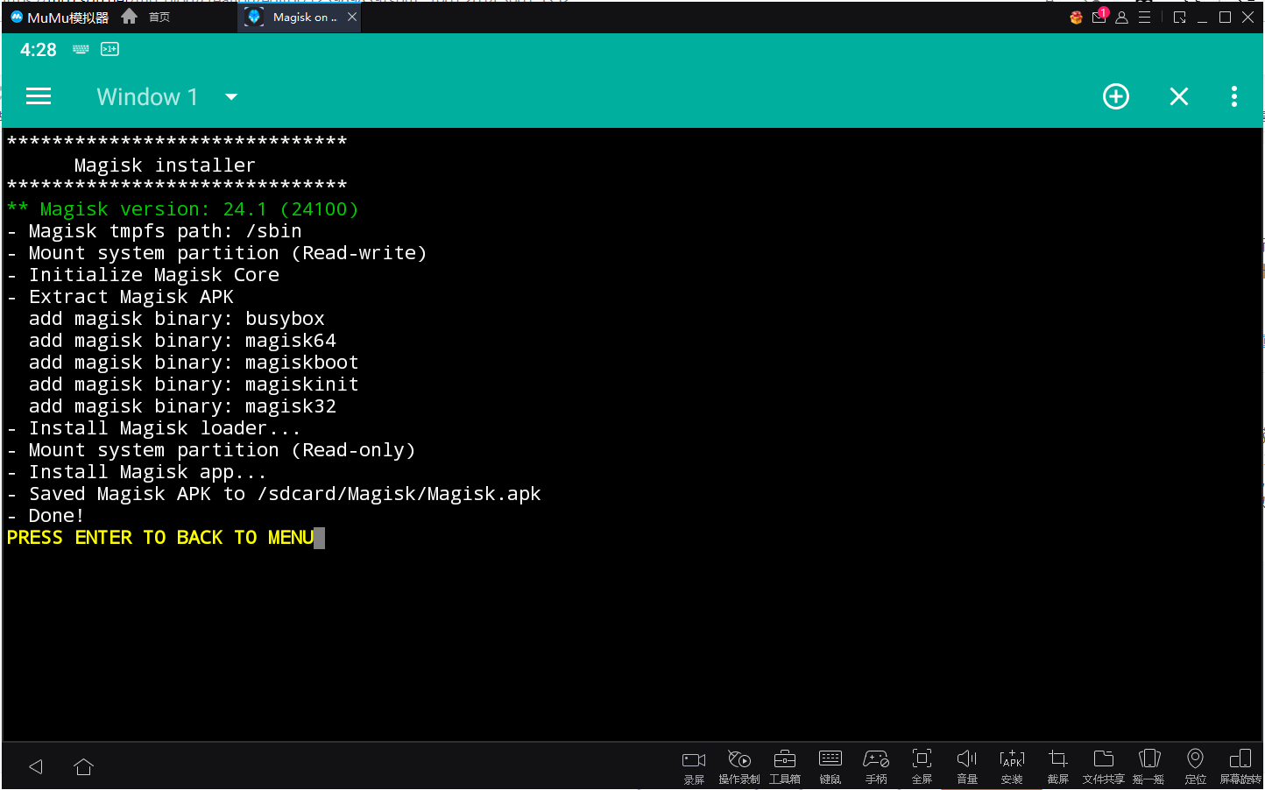Trigger the shake function (摇一摇)
The height and width of the screenshot is (790, 1265).
[1148, 767]
